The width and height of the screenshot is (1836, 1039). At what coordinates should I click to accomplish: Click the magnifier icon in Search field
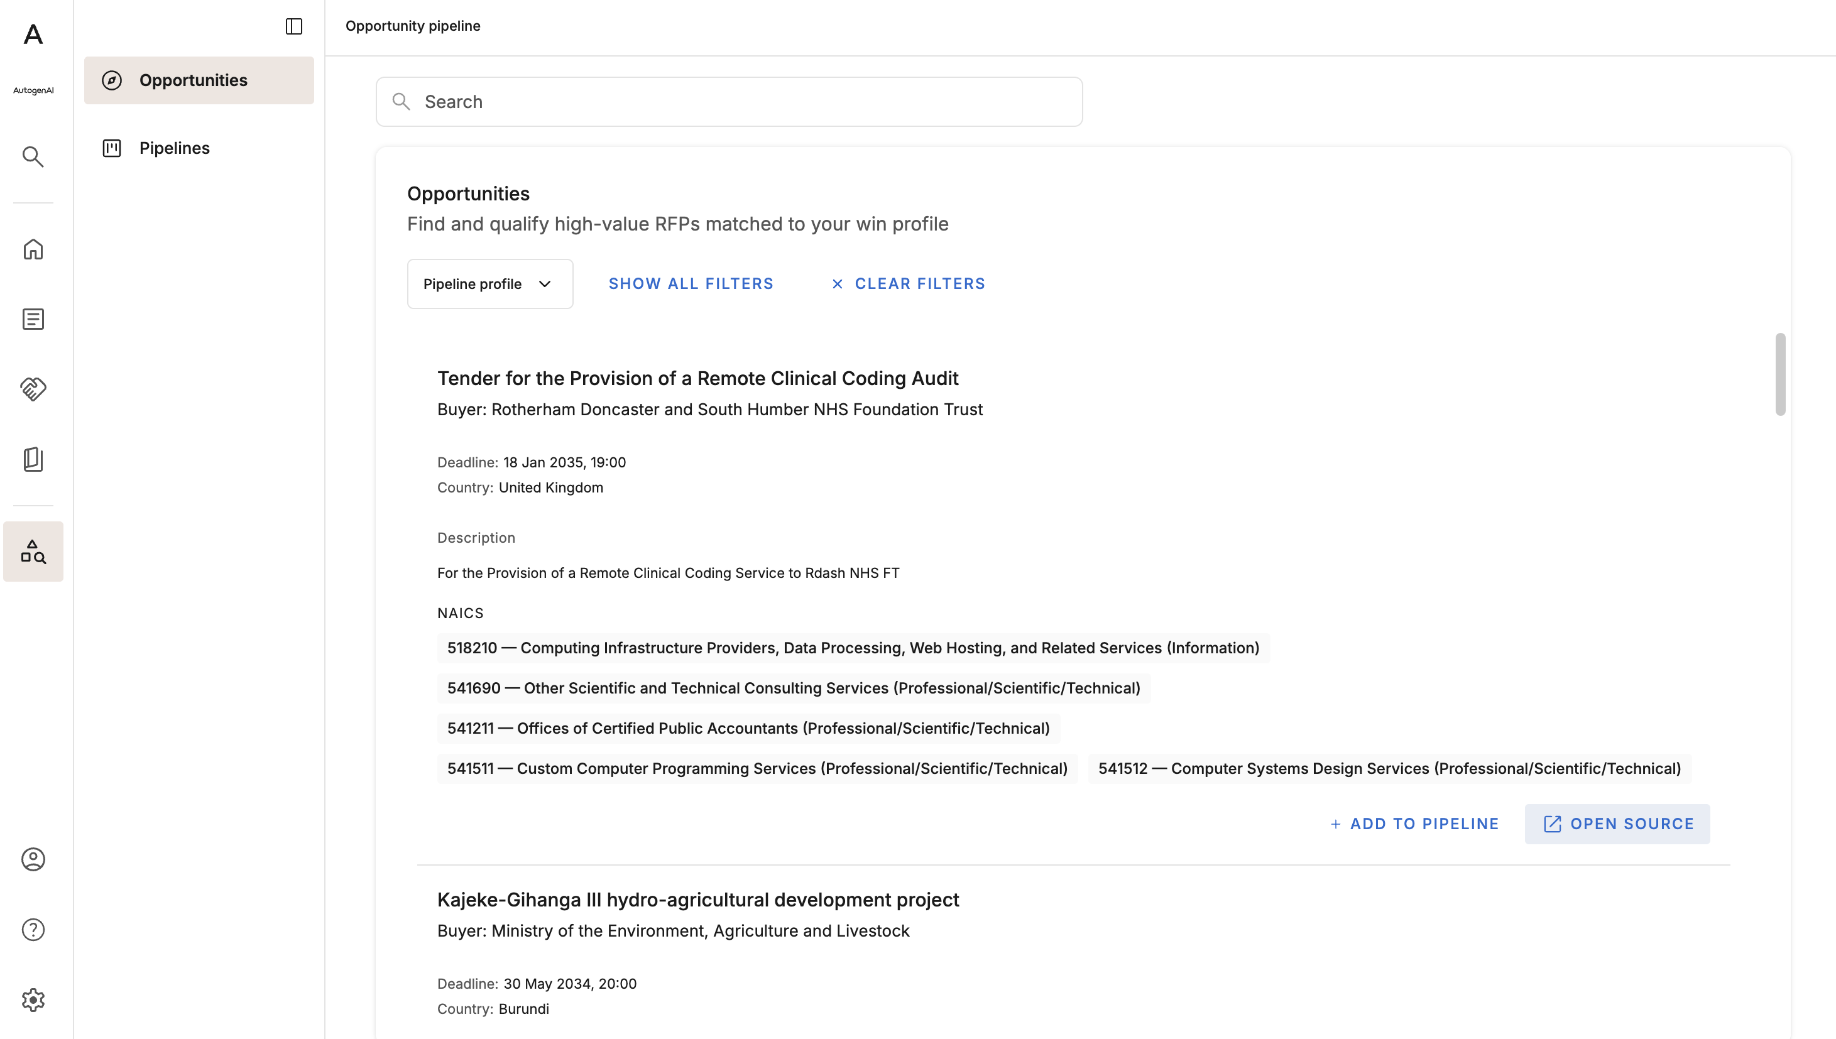(402, 101)
